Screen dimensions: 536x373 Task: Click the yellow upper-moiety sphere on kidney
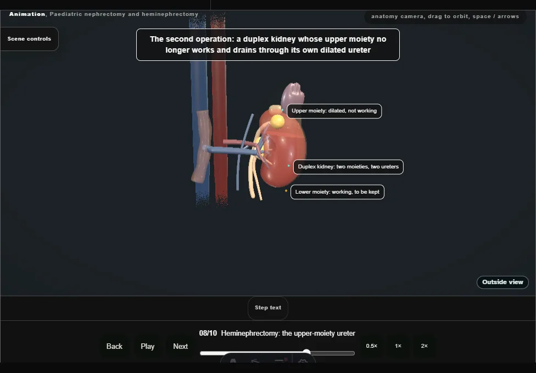point(277,122)
